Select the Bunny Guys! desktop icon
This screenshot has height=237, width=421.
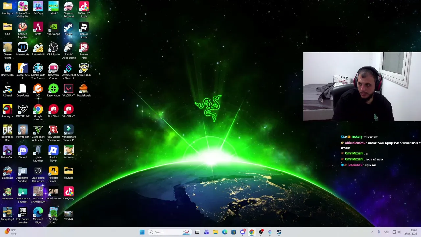point(7,214)
